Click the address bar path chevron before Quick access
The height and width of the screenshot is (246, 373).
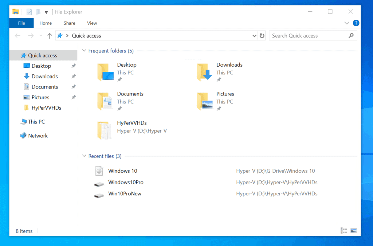(67, 36)
